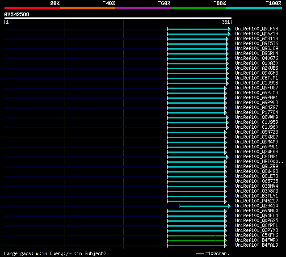Image resolution: width=286 pixels, height=257 pixels.
Task: Click UniRef100_P46257 label
Action: [x=257, y=201]
